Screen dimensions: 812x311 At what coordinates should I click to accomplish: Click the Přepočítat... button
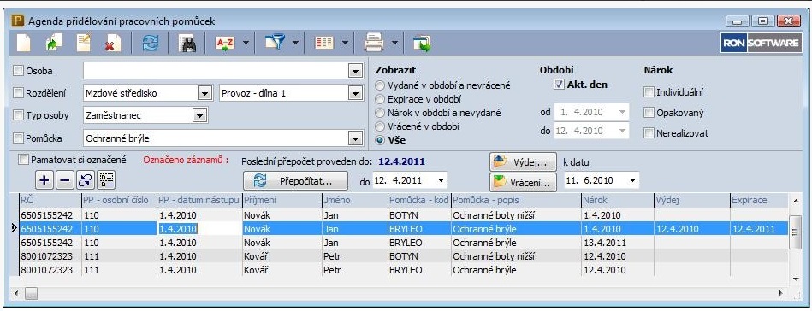pos(296,181)
